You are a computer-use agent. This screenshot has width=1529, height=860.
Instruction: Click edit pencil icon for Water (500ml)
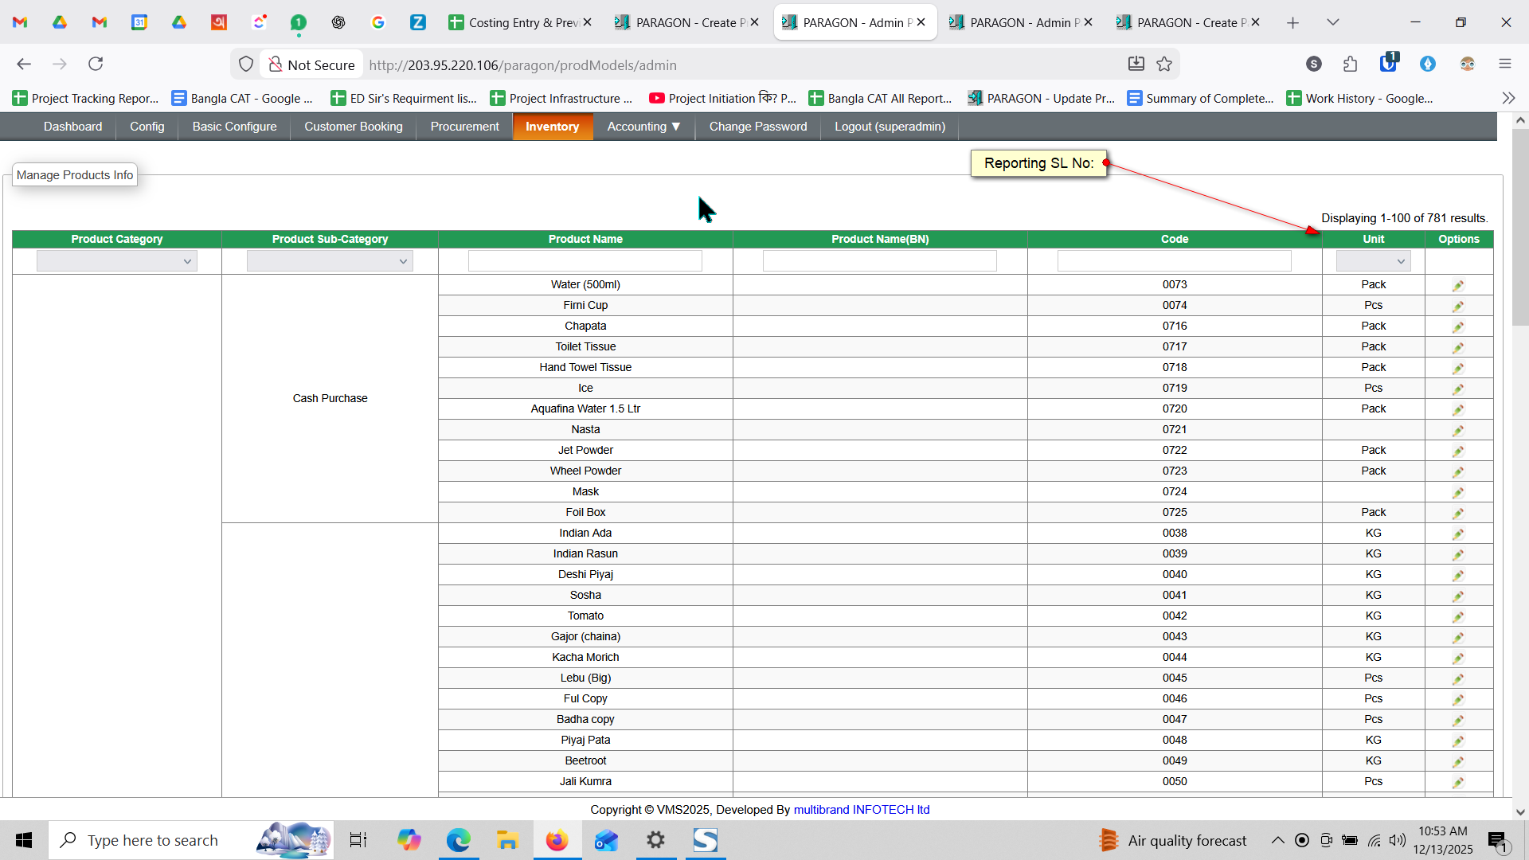click(x=1458, y=286)
